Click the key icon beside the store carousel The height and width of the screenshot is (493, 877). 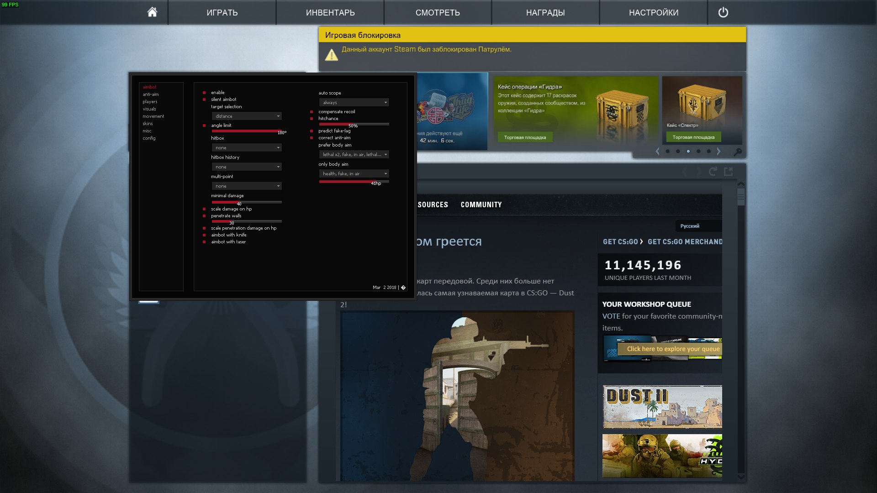[x=737, y=152]
